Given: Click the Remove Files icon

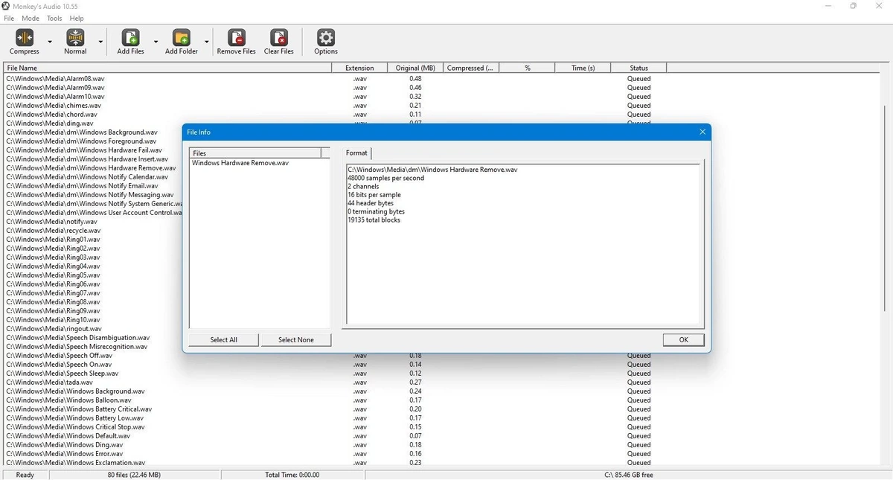Looking at the screenshot, I should pyautogui.click(x=237, y=37).
